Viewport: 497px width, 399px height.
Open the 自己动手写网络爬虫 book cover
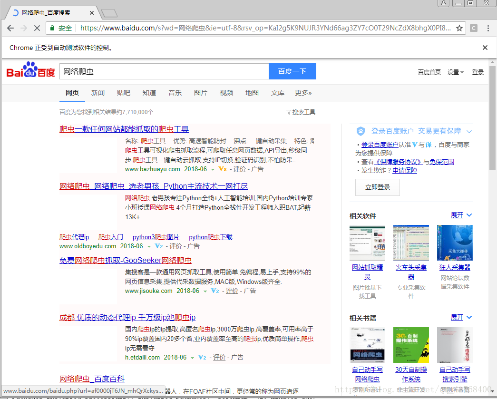pyautogui.click(x=367, y=345)
